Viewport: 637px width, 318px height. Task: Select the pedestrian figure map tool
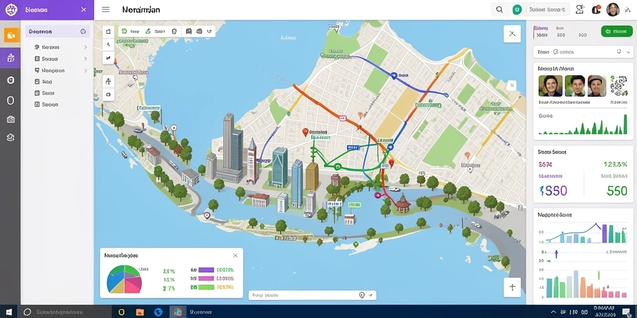(108, 81)
